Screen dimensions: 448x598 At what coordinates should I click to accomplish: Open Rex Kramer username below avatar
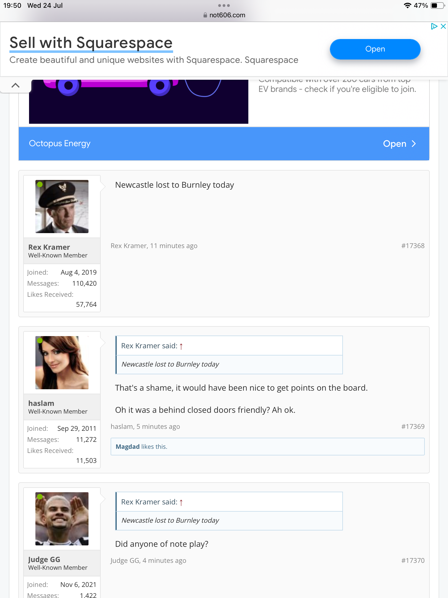click(49, 247)
